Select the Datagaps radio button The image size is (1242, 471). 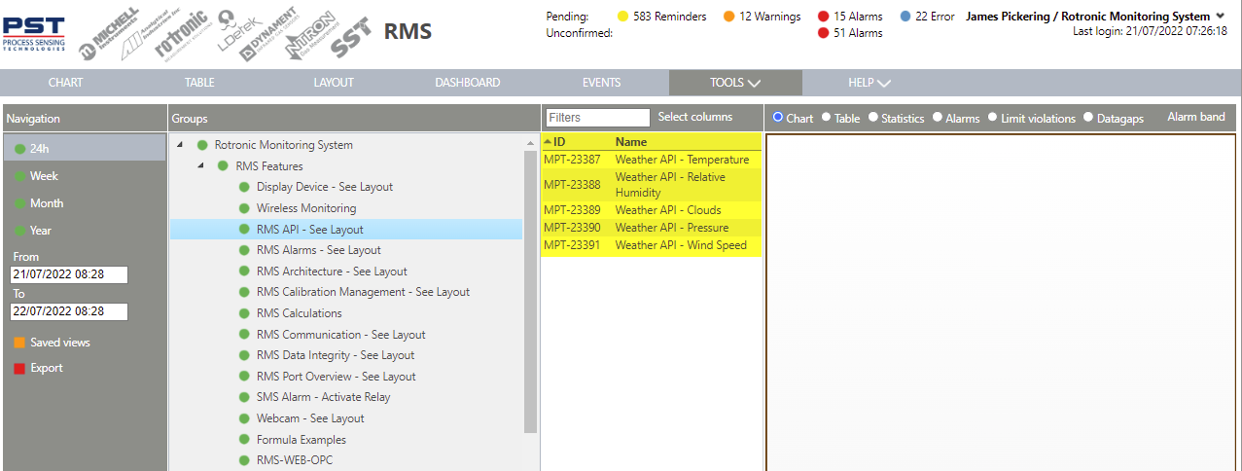tap(1087, 117)
